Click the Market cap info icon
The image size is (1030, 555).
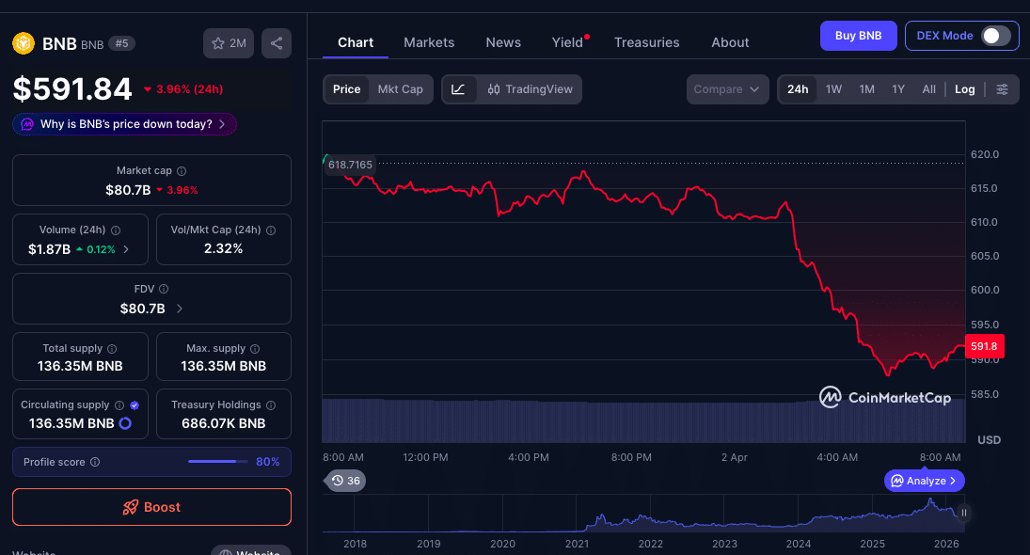coord(182,171)
